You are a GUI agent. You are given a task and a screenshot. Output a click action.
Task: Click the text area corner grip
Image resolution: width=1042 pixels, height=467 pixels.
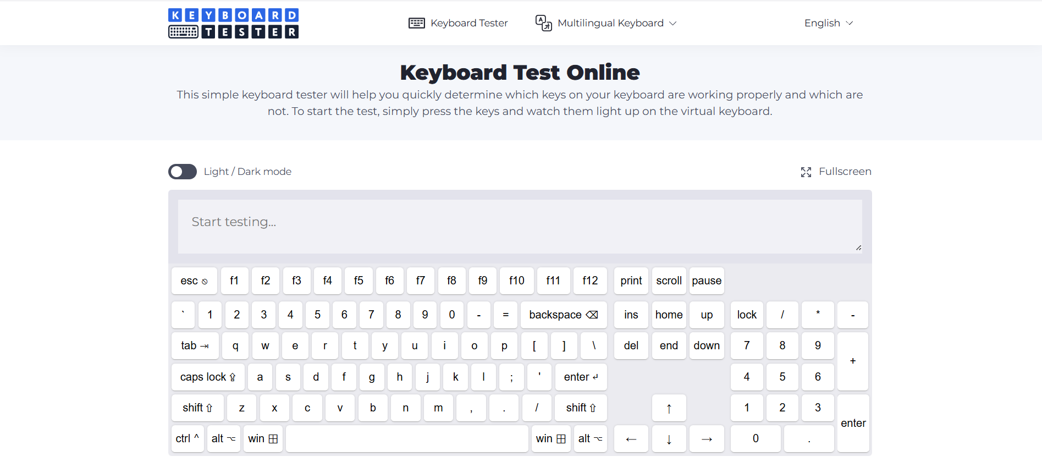tap(858, 248)
